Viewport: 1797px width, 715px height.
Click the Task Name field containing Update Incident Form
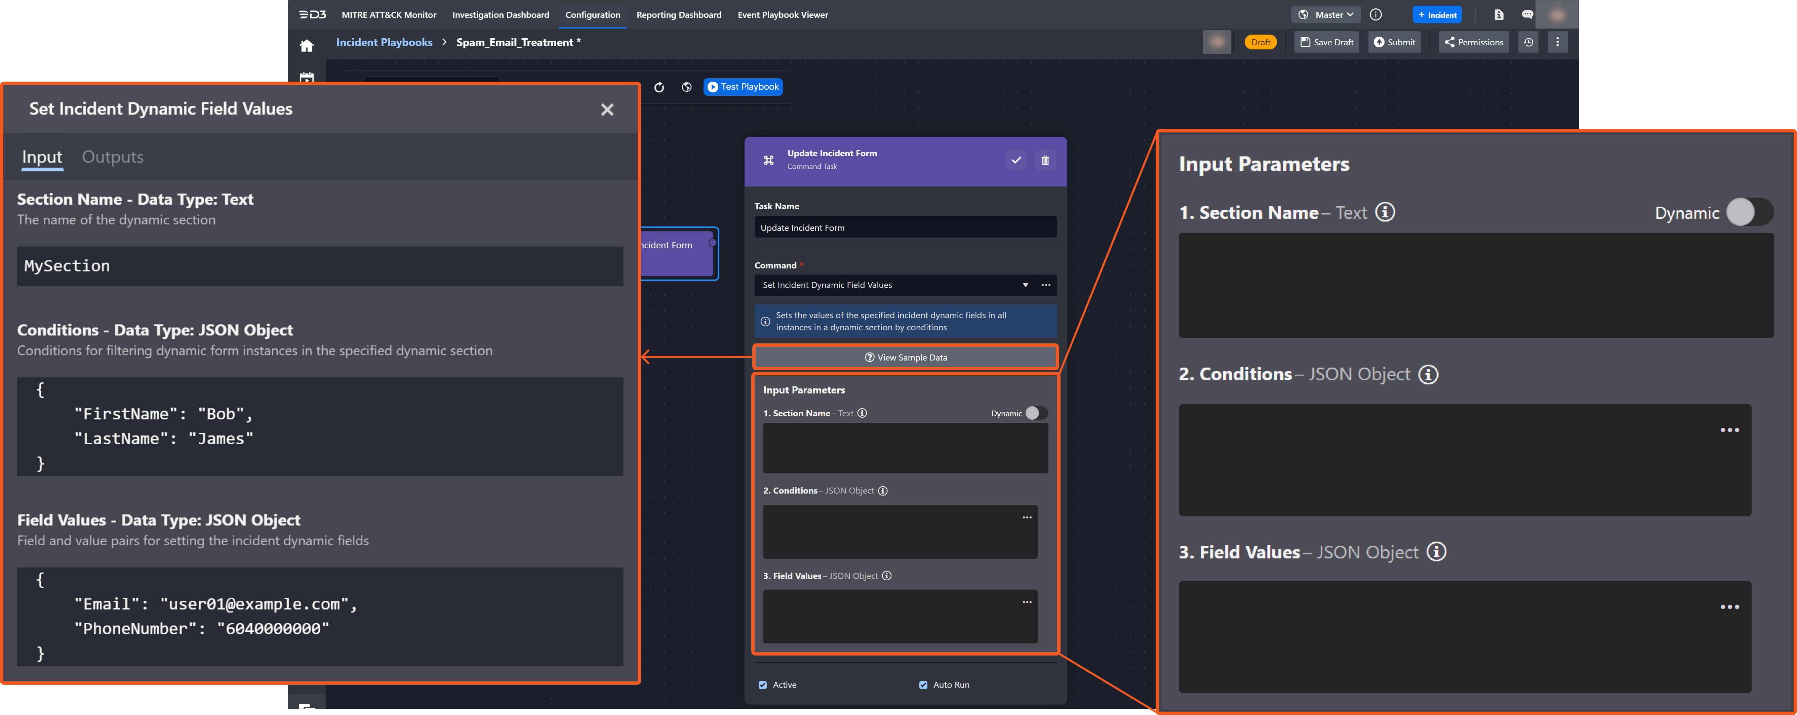(905, 228)
